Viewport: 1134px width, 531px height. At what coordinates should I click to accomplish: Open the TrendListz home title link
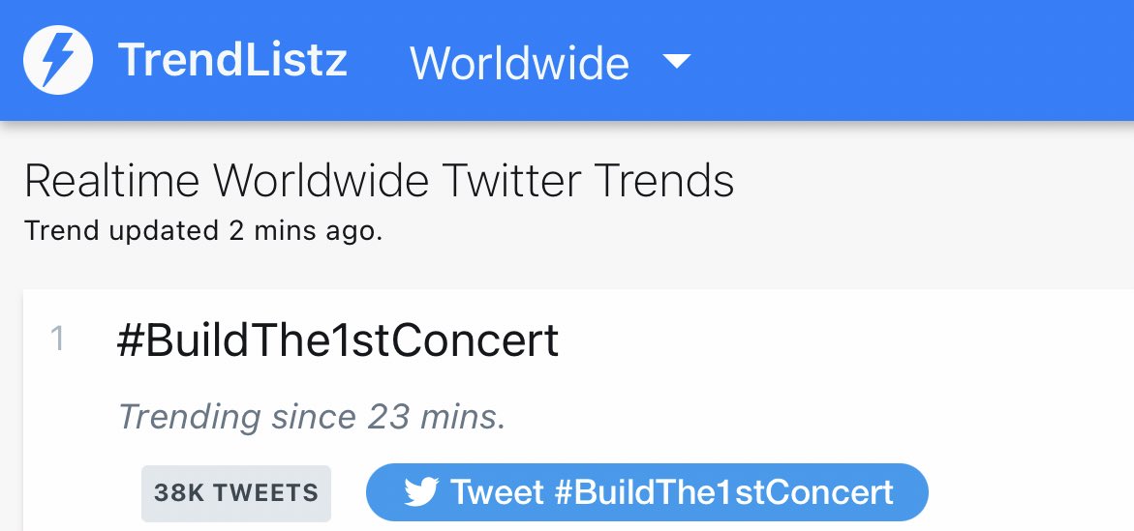(232, 59)
